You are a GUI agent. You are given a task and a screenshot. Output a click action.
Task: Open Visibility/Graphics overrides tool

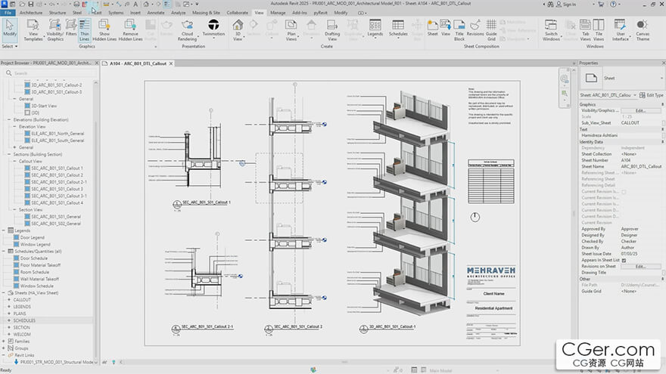click(x=54, y=30)
